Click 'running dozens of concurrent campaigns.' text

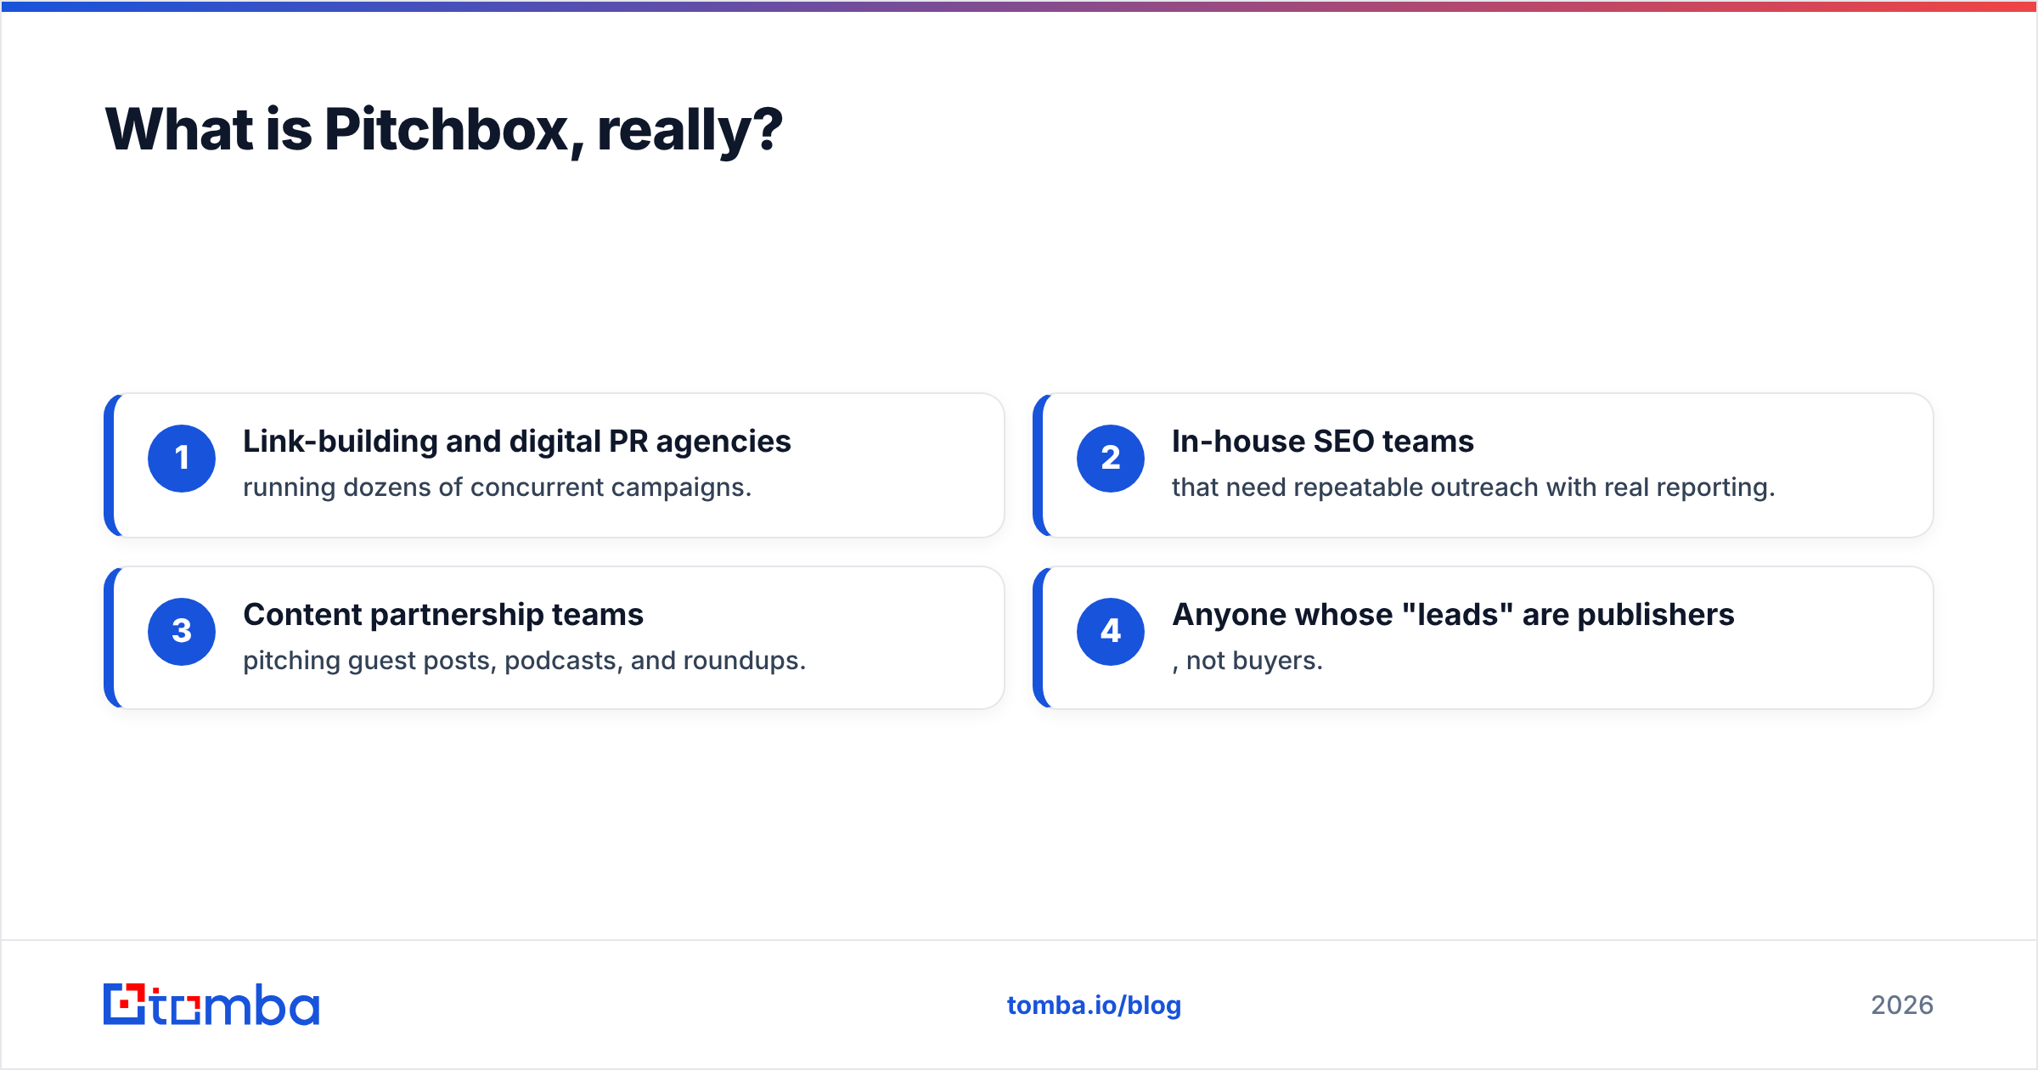click(x=498, y=487)
